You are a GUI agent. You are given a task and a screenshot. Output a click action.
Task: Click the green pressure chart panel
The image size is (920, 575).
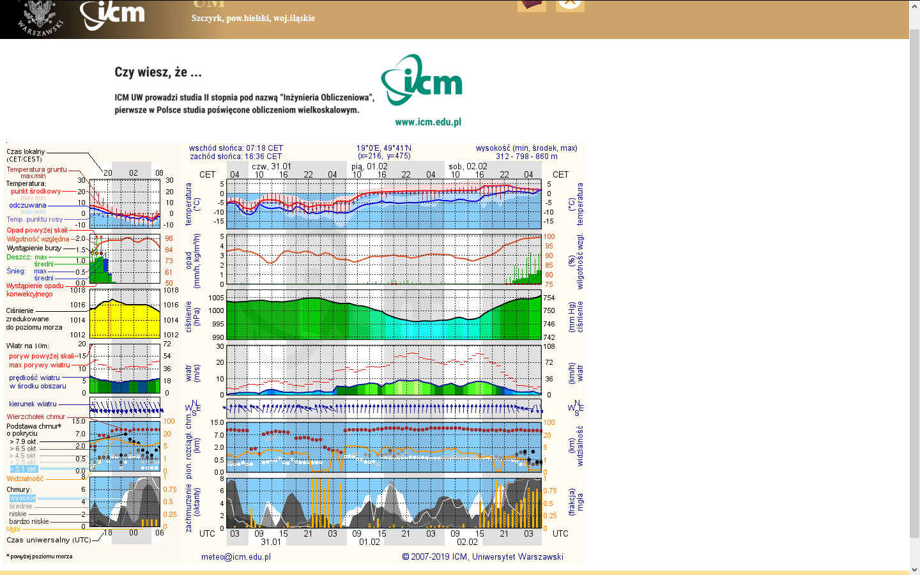384,315
